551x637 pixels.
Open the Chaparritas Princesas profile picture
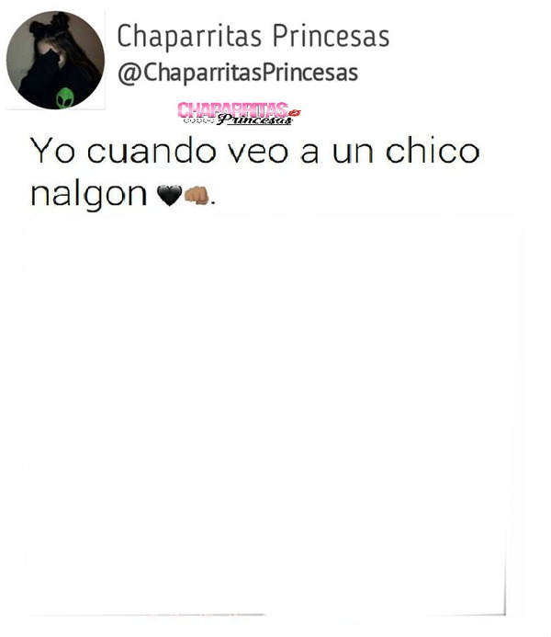(x=55, y=60)
